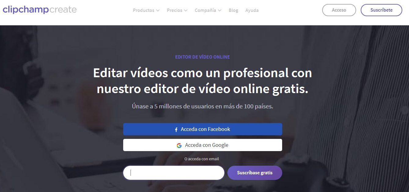This screenshot has width=409, height=192.
Task: Open the Ayuda help page
Action: click(x=252, y=10)
